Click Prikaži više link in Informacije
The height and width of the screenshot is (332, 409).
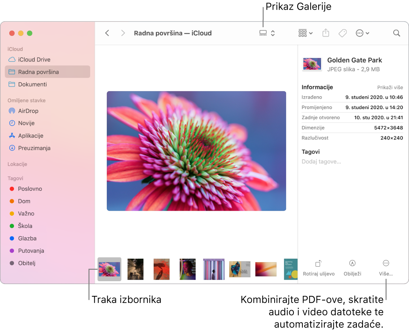(x=390, y=87)
